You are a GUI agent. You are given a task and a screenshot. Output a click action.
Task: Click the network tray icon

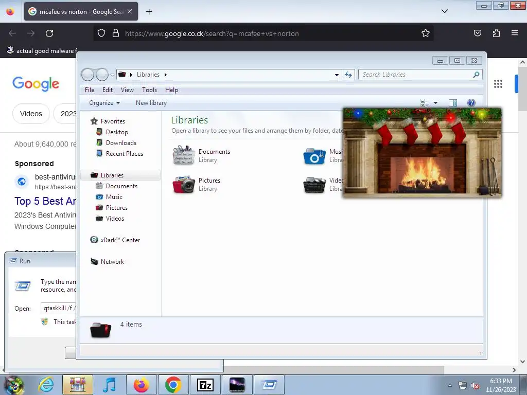(463, 386)
